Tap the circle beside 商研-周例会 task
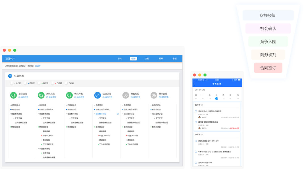304x169 pixels. [x=196, y=141]
